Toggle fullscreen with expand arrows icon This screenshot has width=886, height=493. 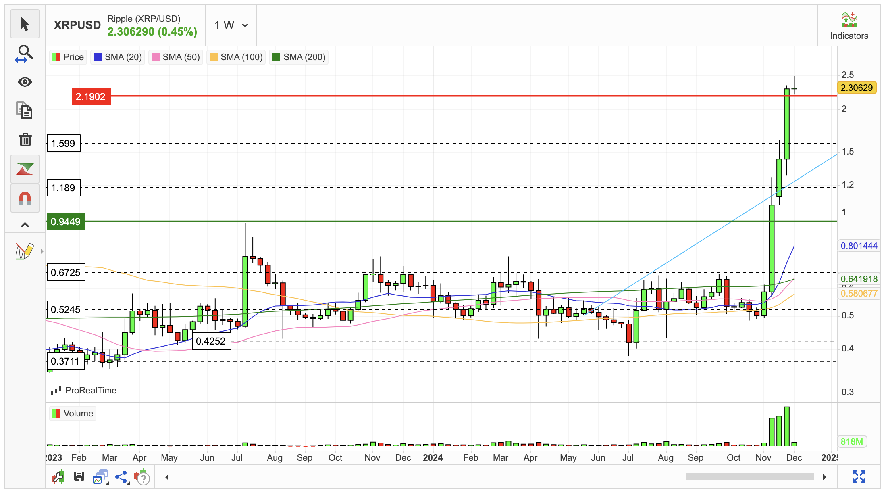859,476
